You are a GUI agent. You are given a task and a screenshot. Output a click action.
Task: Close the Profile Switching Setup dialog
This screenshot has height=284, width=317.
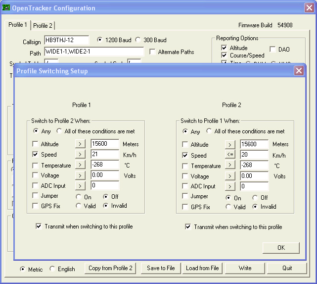pos(299,71)
